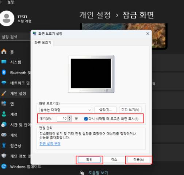Open the 전원 설정 변경 link
This screenshot has width=184, height=175.
click(x=50, y=144)
